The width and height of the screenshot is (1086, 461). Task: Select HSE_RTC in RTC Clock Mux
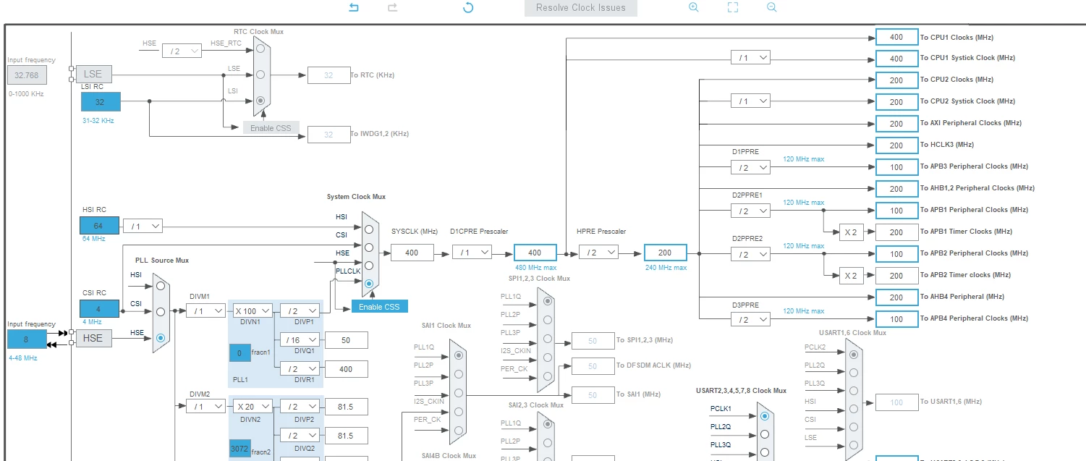pos(260,49)
